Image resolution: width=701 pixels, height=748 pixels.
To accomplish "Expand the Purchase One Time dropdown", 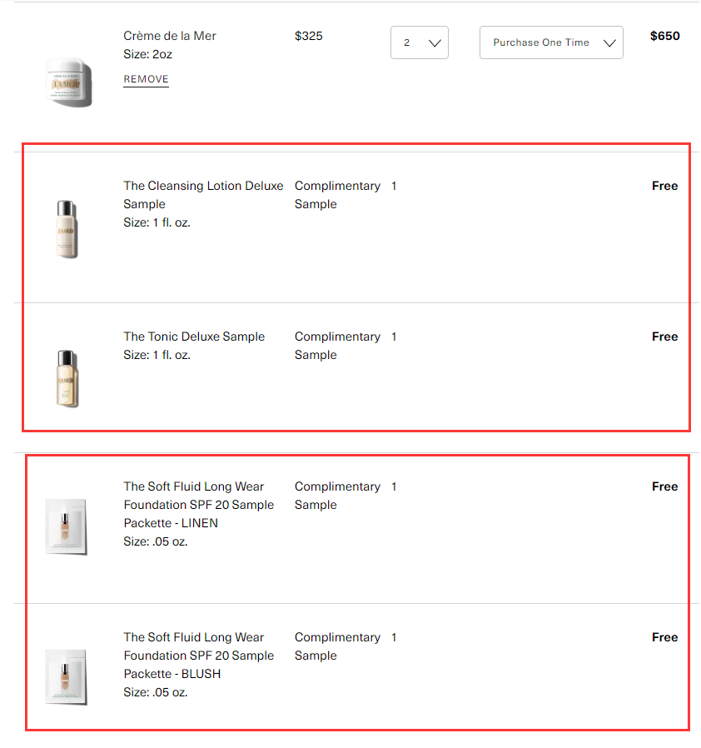I will tap(551, 43).
